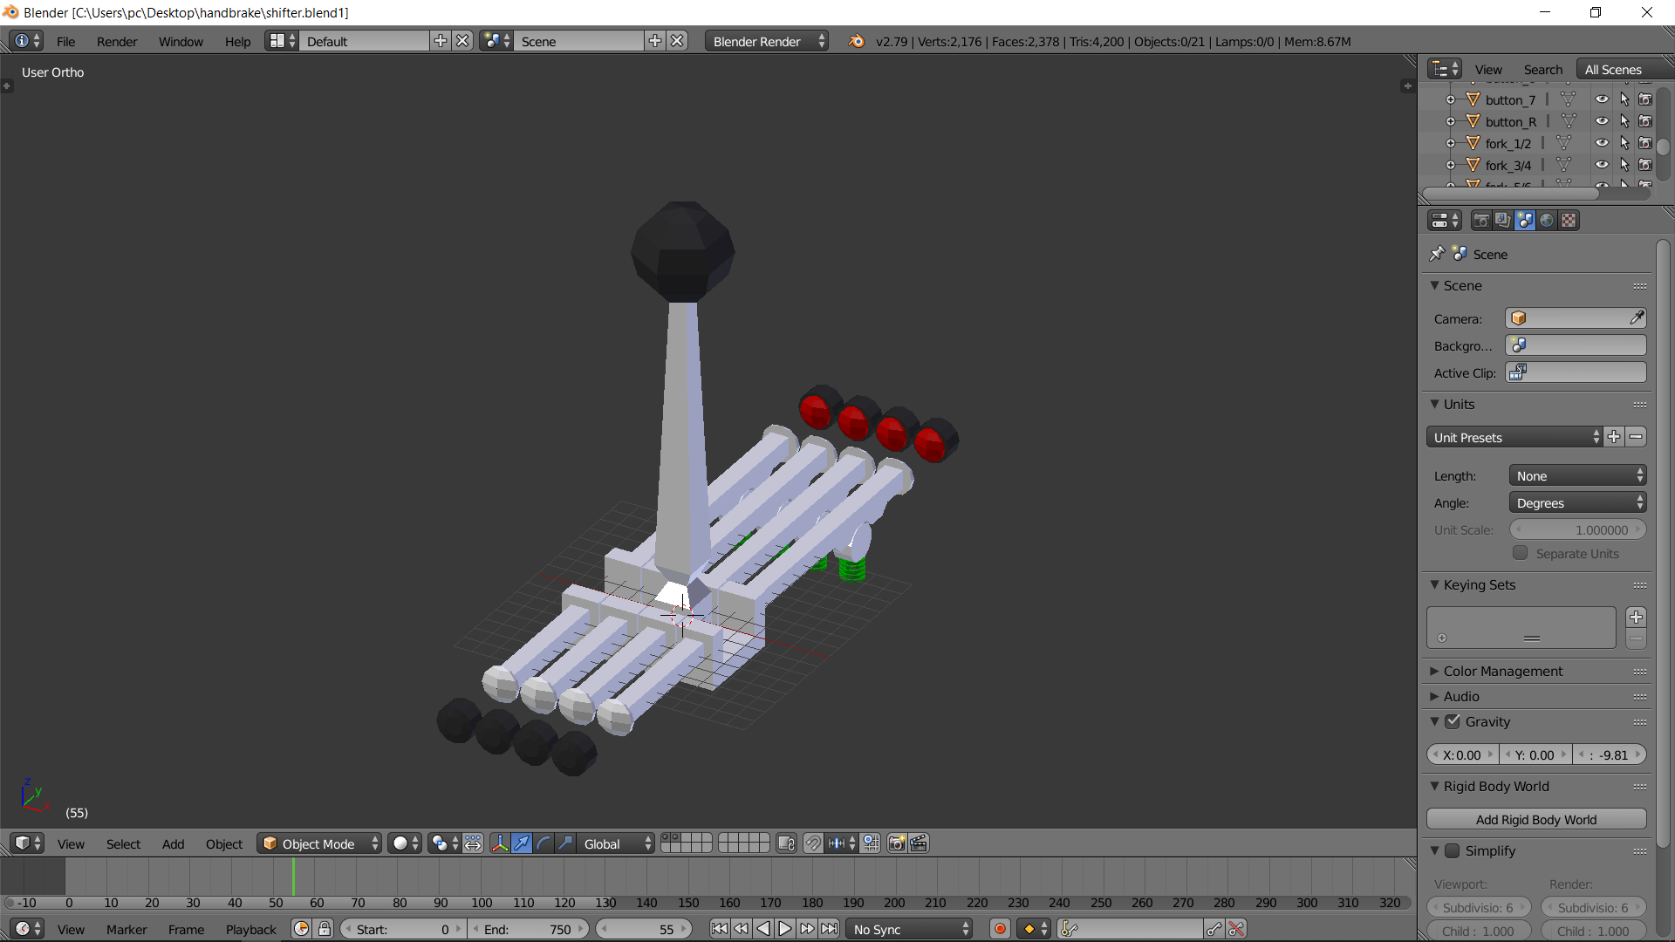Click the OpenGL render image icon
The image size is (1675, 942).
coord(896,843)
